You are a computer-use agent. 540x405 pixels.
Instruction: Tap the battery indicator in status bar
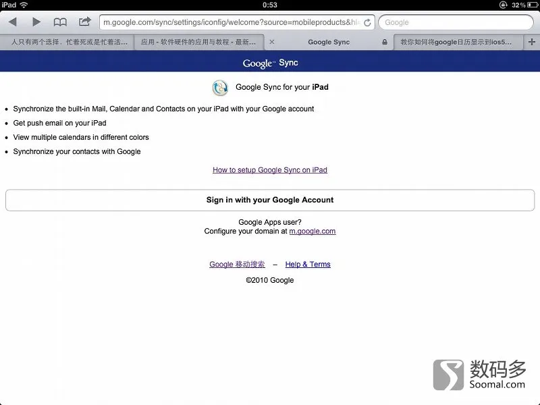point(533,5)
